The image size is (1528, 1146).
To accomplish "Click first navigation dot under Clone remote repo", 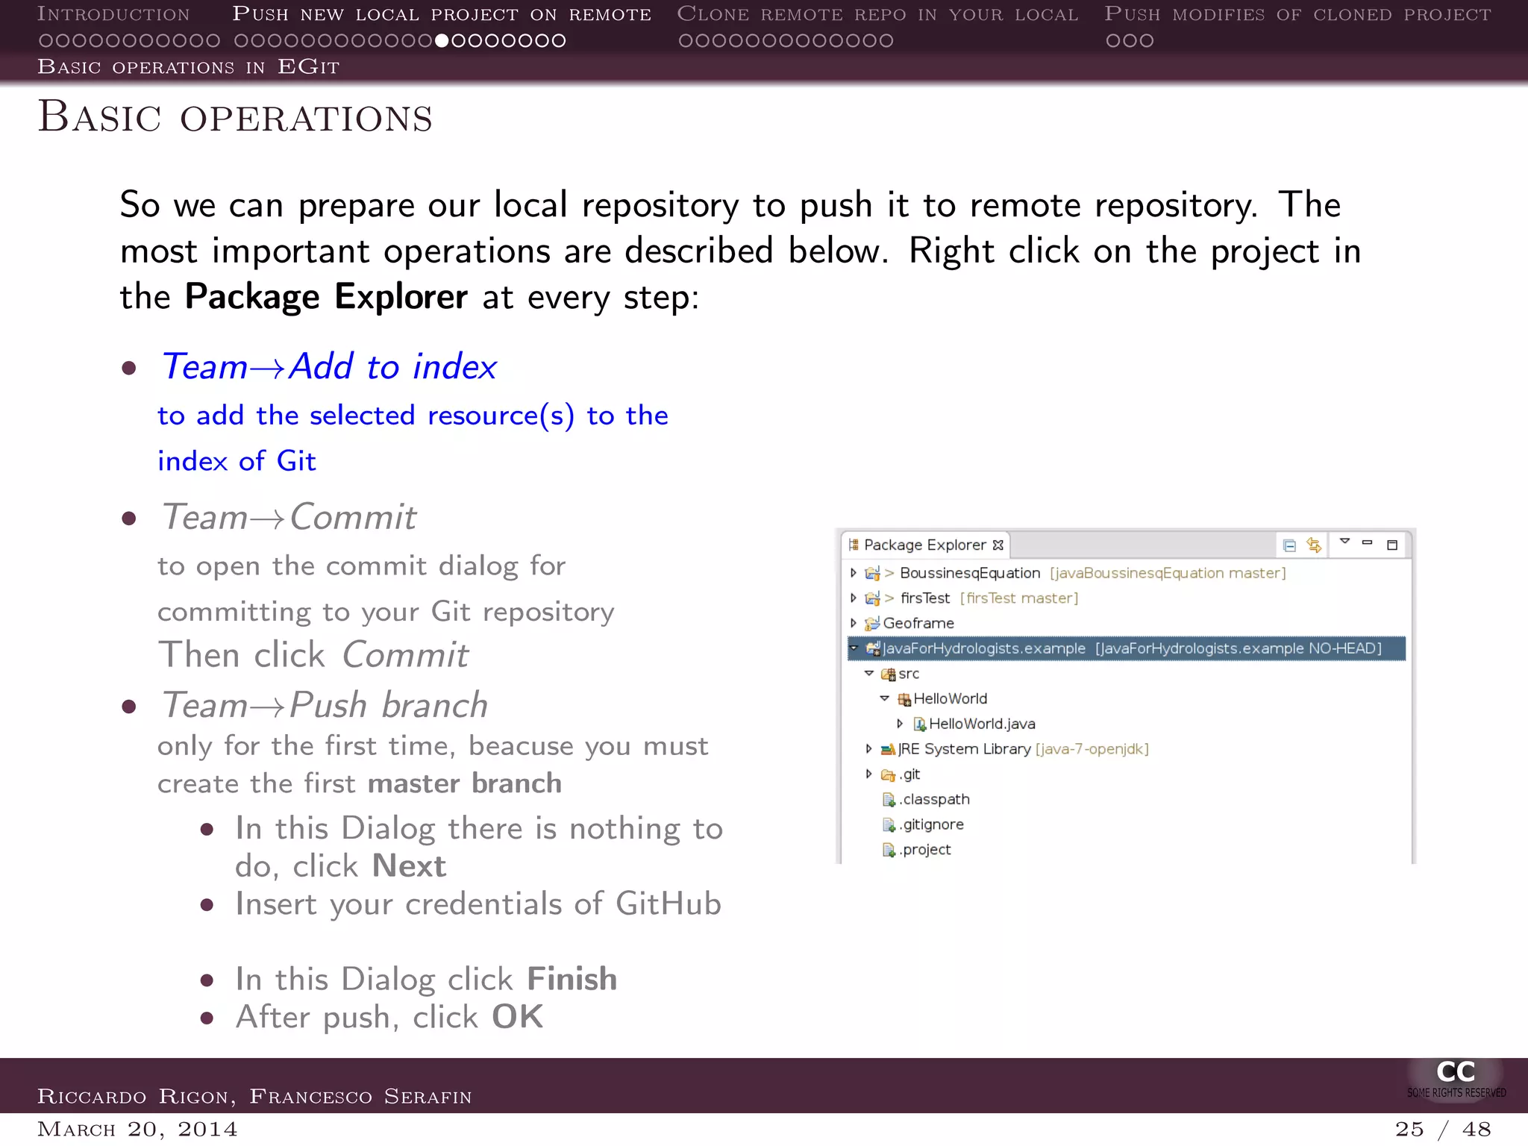I will [x=686, y=40].
